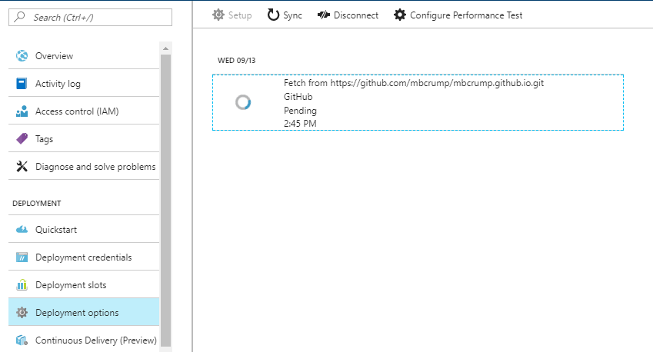Select the Deployment options menu item
The height and width of the screenshot is (352, 653).
click(x=84, y=312)
